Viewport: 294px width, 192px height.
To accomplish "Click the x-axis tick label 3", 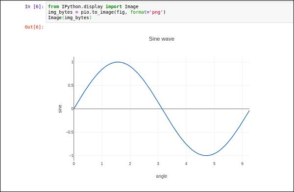I will coord(158,164).
